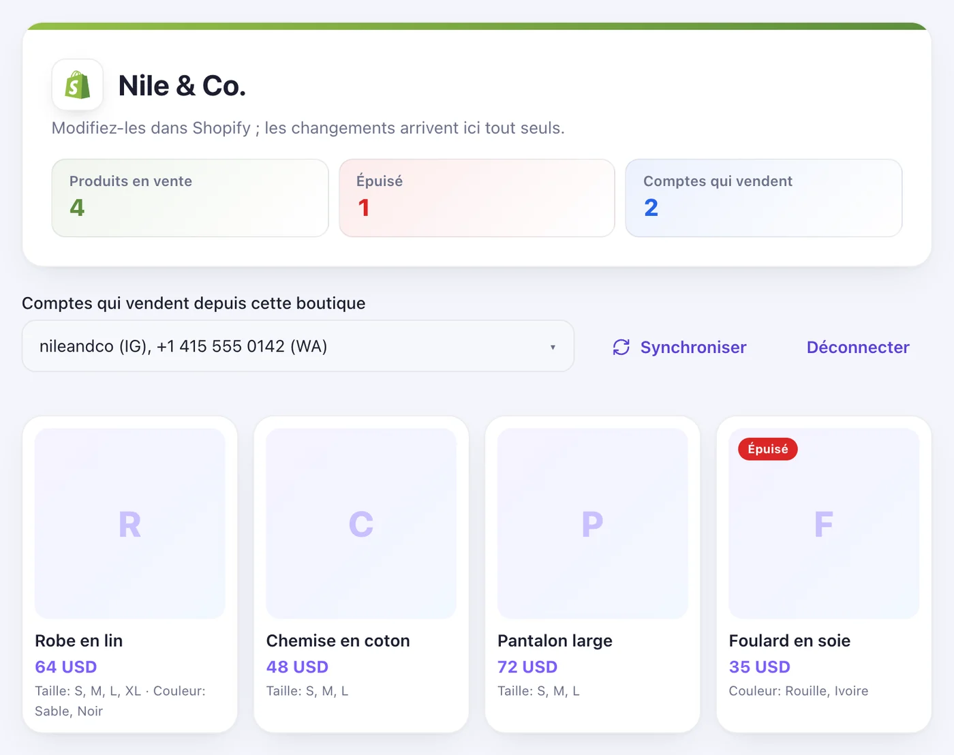Click the 64 USD price
954x755 pixels.
click(x=66, y=666)
